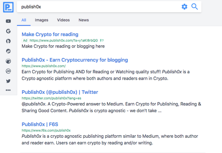Search with CoinMarketCap sidebar icon
The image size is (222, 153).
8,71
